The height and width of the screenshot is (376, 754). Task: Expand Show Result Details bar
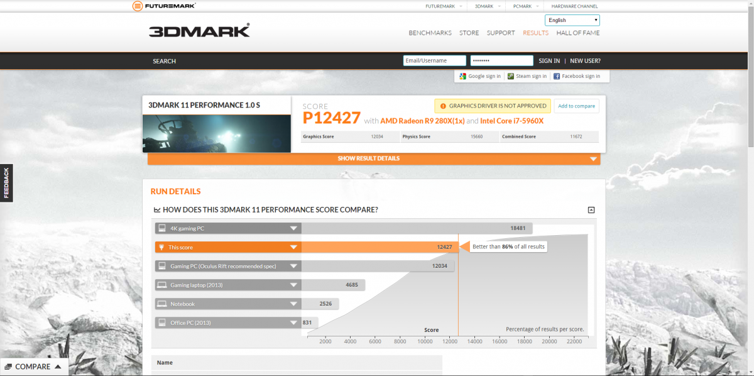pos(374,158)
